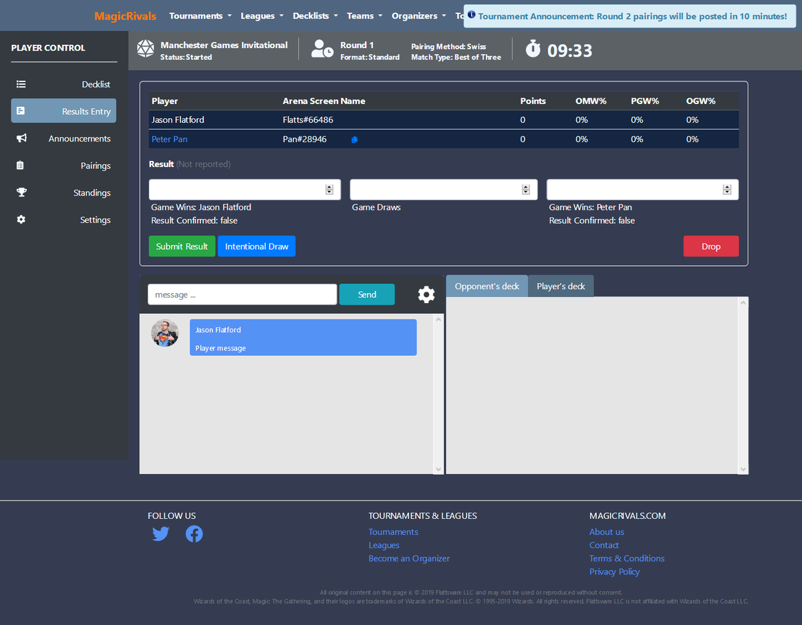Open footer Tournaments link
This screenshot has width=802, height=625.
[x=393, y=532]
